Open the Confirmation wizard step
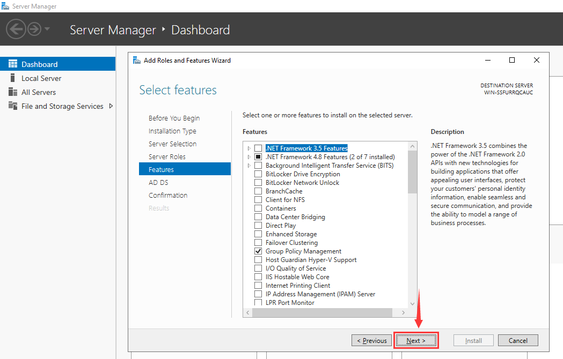This screenshot has width=563, height=359. click(168, 195)
